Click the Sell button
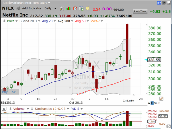This screenshot has width=172, height=129. (15, 92)
